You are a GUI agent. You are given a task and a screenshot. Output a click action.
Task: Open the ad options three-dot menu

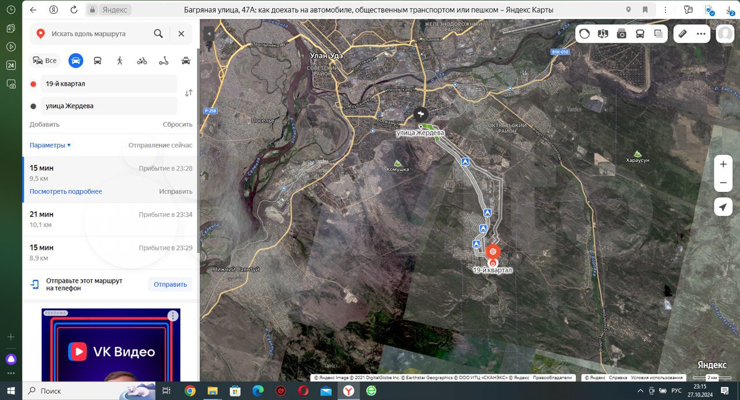point(173,316)
